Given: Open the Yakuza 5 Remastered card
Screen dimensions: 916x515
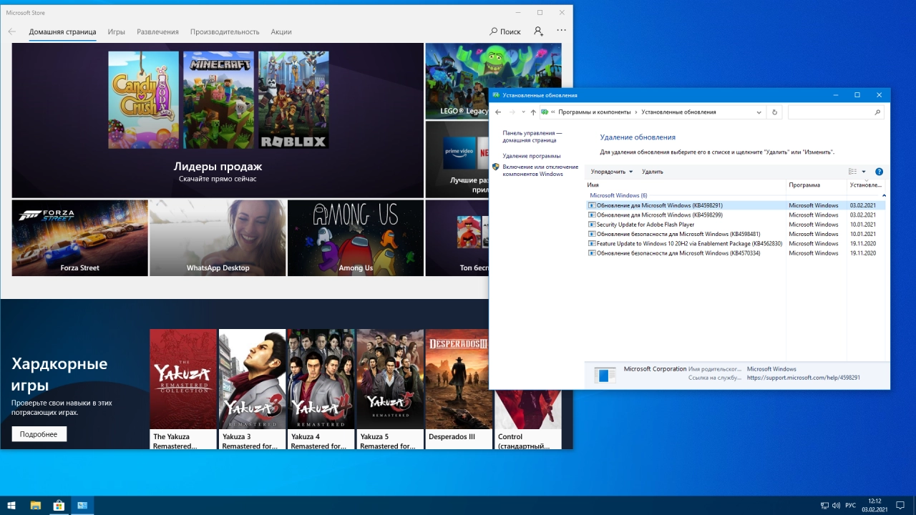Looking at the screenshot, I should [x=390, y=389].
